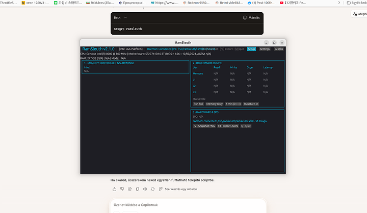Image resolution: width=367 pixels, height=213 pixels.
Task: Open the Retró videóká bookmark
Action: pyautogui.click(x=229, y=3)
